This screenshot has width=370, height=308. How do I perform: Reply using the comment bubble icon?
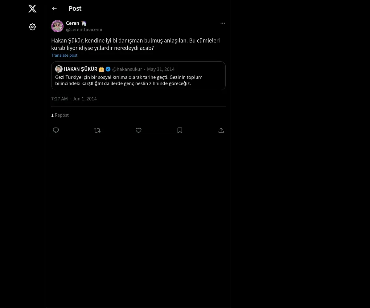pos(56,130)
